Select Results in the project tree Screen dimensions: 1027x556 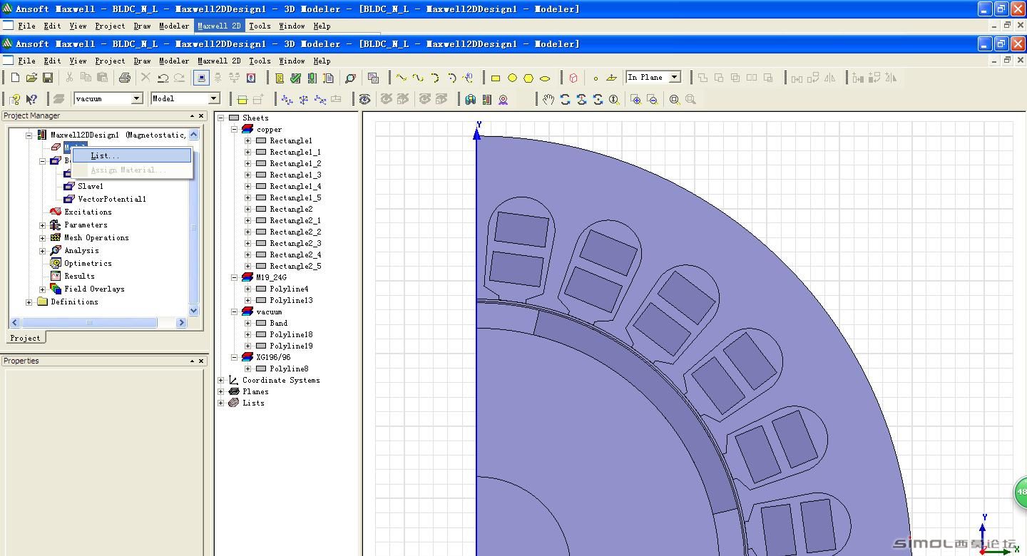[79, 276]
